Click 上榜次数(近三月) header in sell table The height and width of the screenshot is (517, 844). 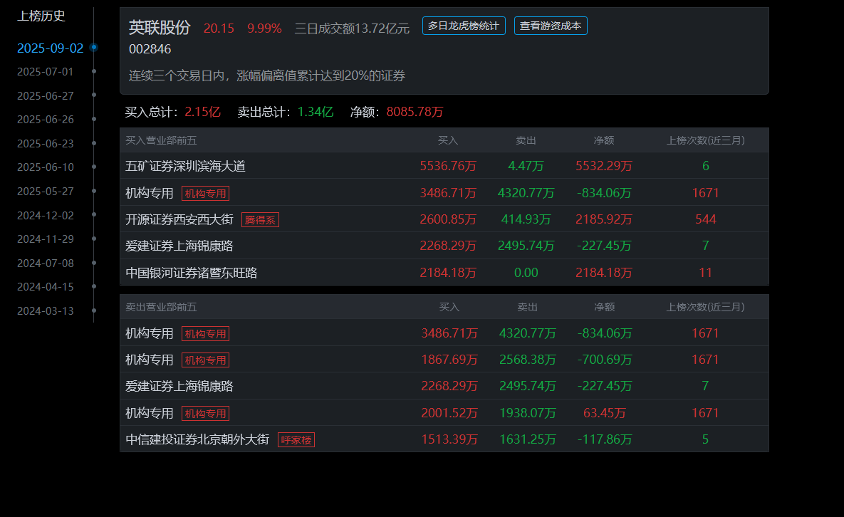coord(706,307)
